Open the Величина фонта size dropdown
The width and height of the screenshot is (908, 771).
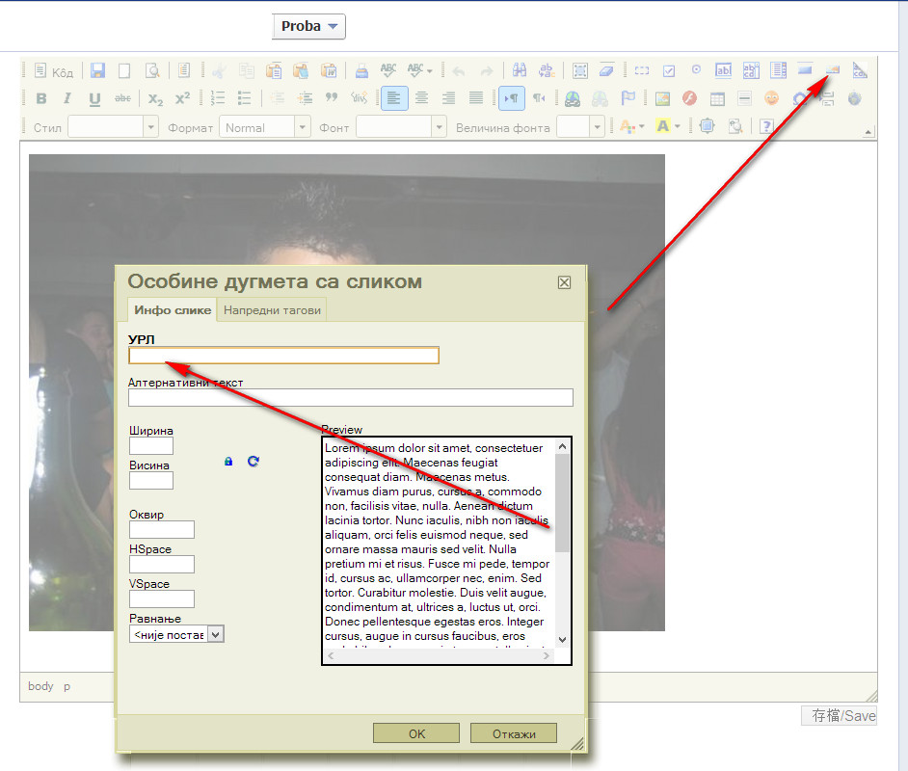581,127
